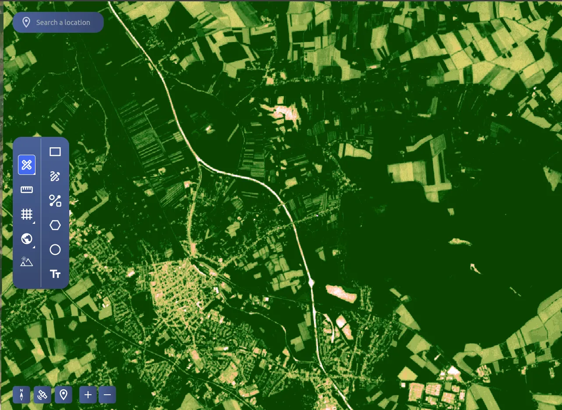Select the circle drawing tool
The image size is (562, 410).
pos(55,250)
